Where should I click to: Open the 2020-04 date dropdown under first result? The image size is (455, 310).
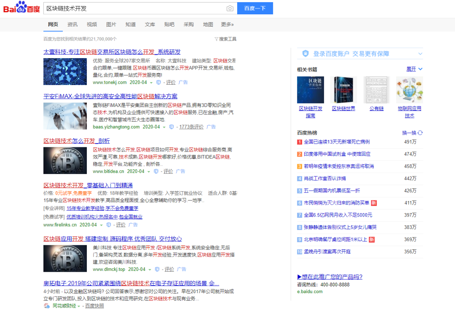[x=151, y=82]
